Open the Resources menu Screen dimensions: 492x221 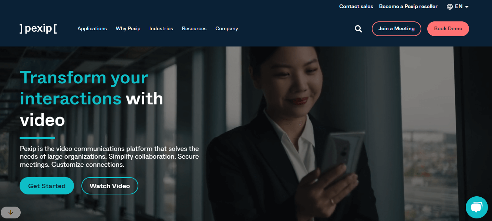tap(194, 29)
